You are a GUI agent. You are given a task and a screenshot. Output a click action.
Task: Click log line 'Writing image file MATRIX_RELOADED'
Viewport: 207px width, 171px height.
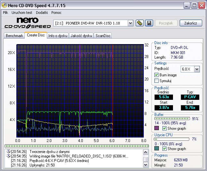(x=79, y=156)
